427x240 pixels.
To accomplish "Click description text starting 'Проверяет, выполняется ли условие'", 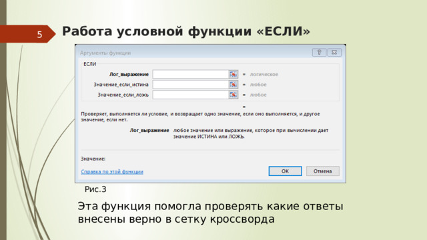I will tap(200, 117).
